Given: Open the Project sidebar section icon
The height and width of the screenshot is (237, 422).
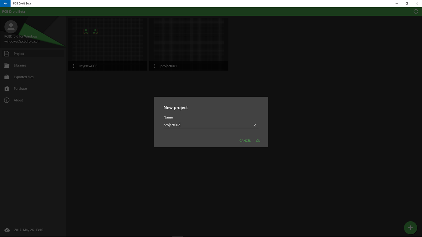Looking at the screenshot, I should (x=7, y=53).
